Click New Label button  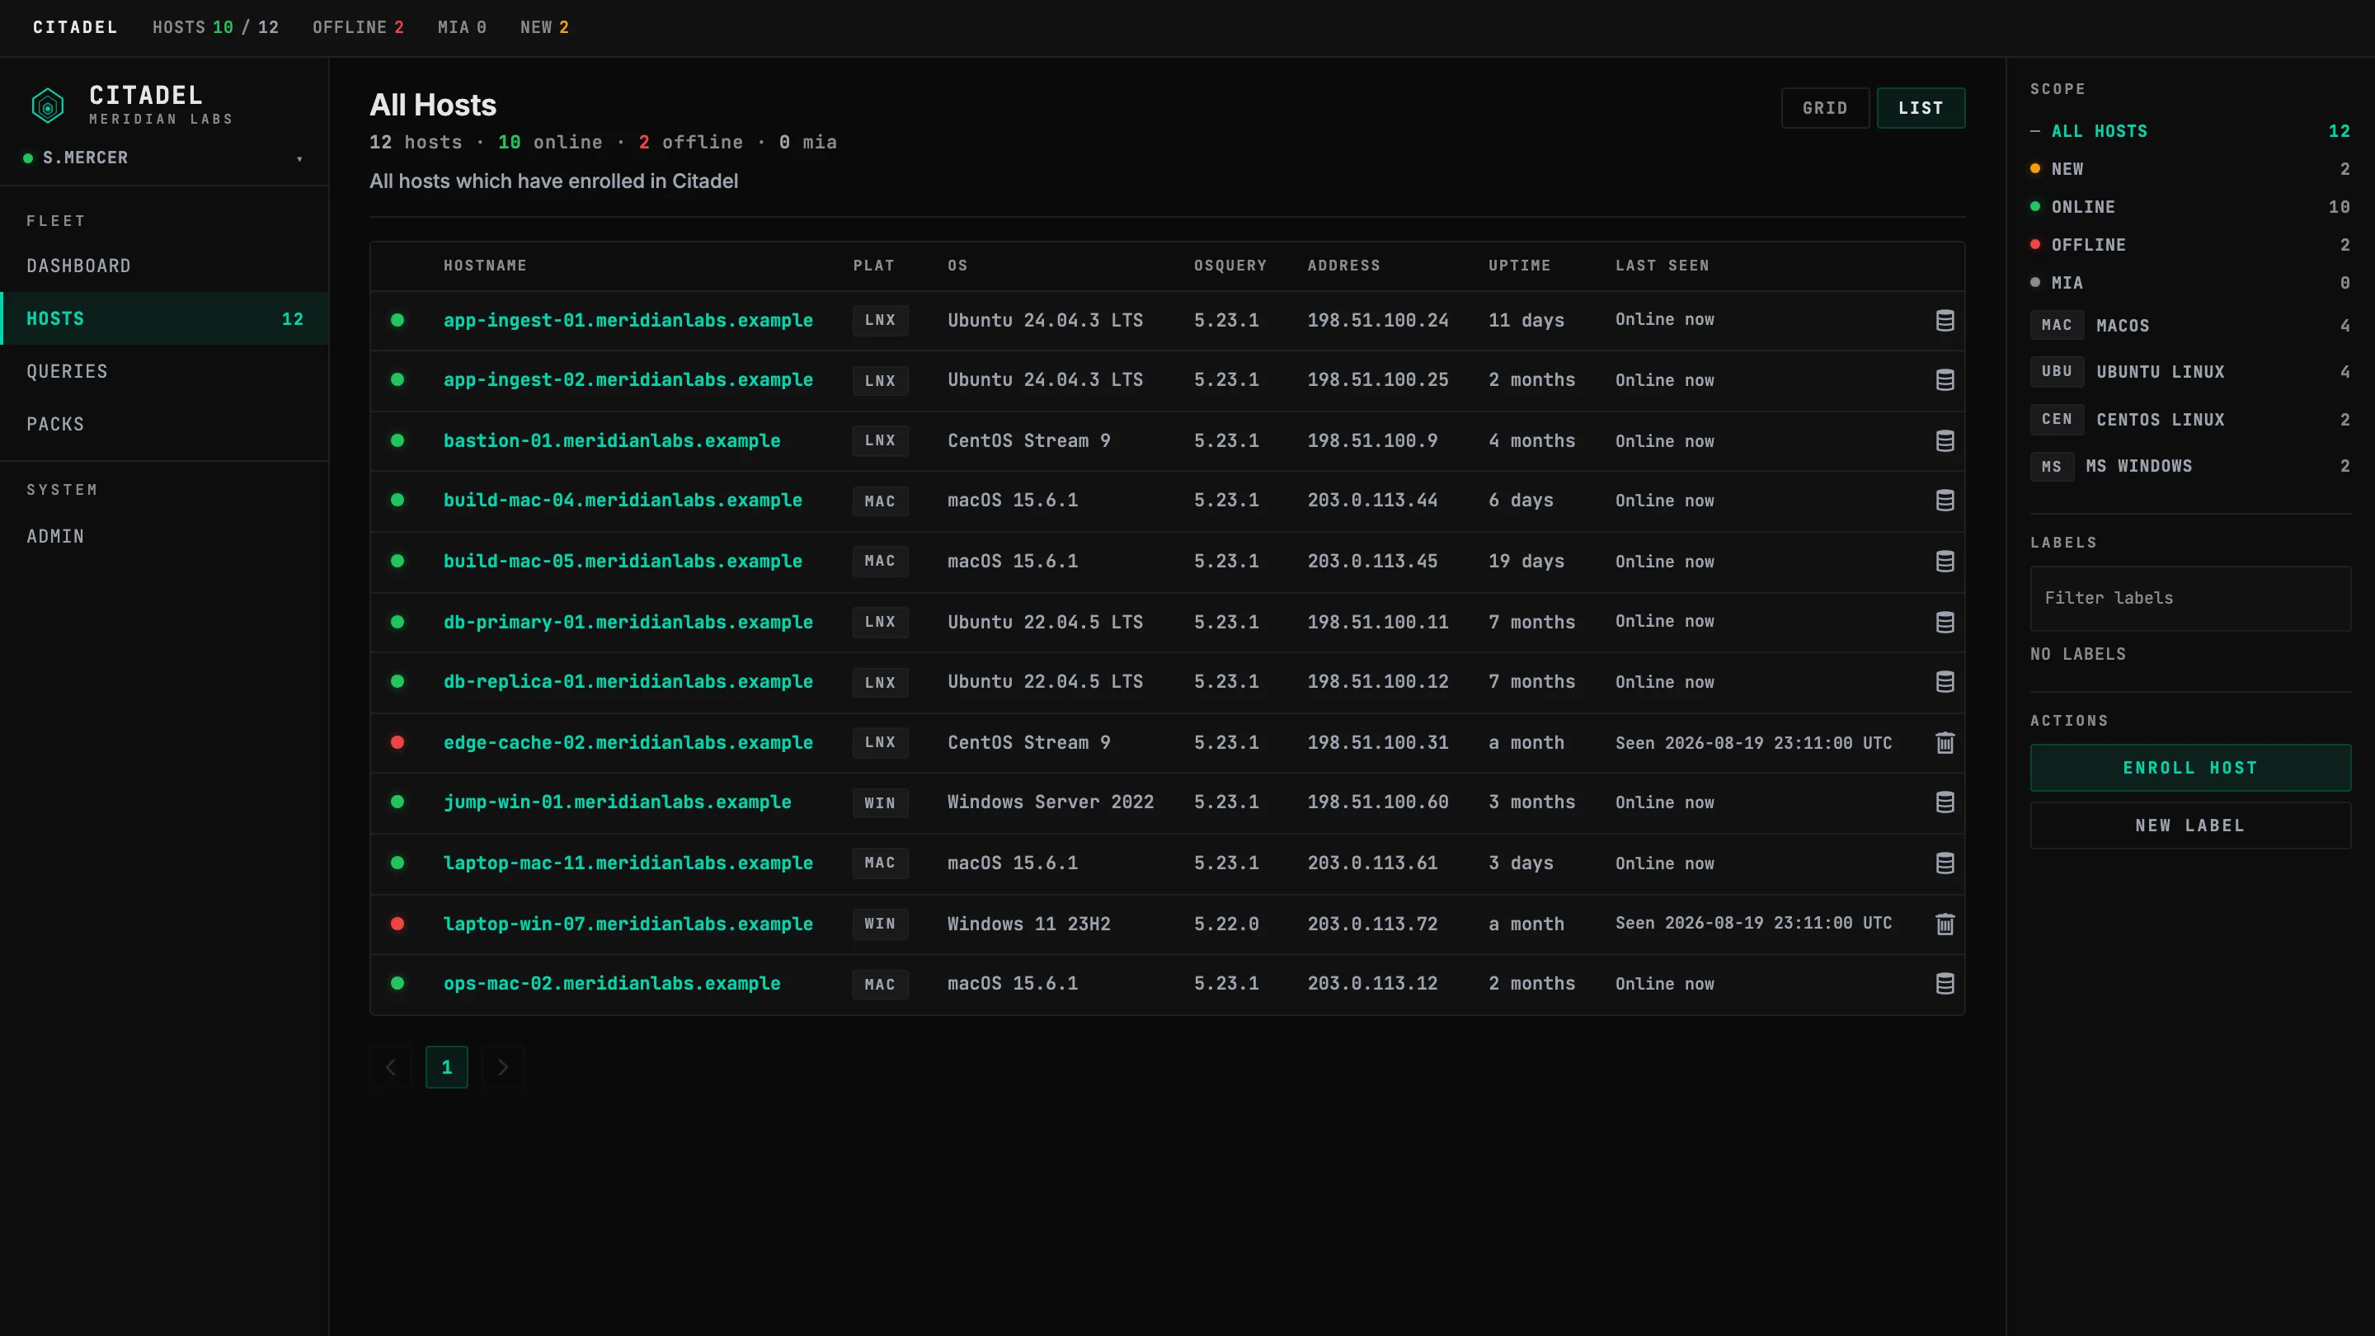click(2189, 826)
